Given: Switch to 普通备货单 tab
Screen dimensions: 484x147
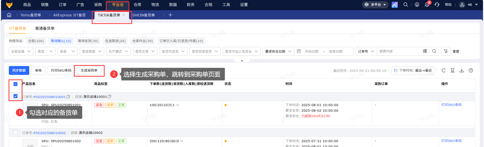Looking at the screenshot, I should pyautogui.click(x=45, y=28).
